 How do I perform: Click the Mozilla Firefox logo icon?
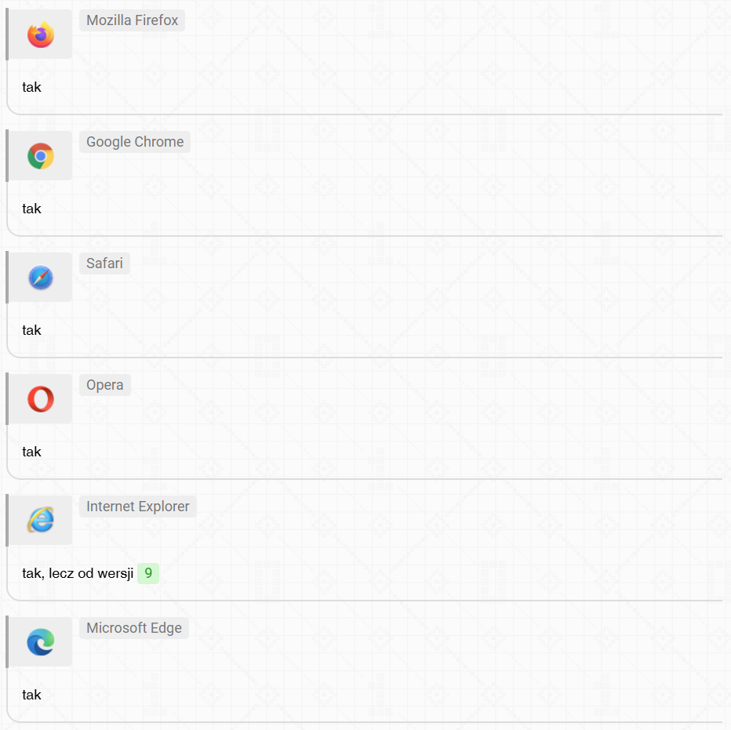click(41, 35)
